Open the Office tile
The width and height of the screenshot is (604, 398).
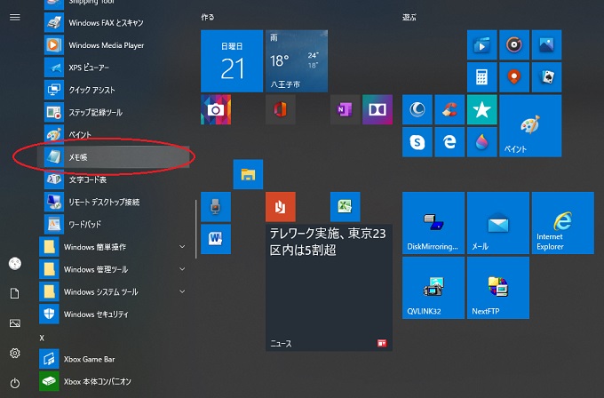point(281,109)
